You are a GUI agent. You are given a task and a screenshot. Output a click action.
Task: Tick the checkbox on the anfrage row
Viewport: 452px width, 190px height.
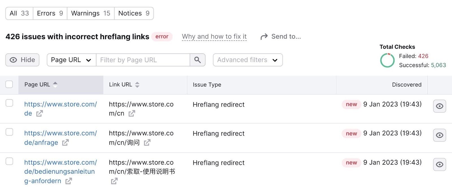pyautogui.click(x=9, y=132)
